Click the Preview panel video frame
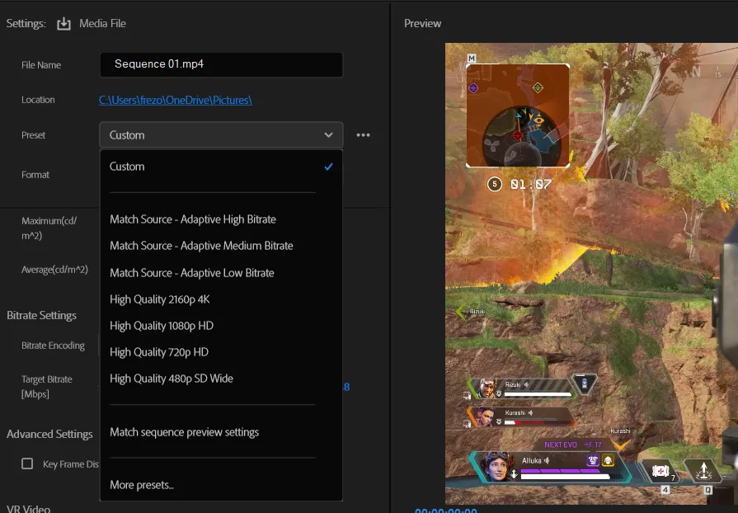The width and height of the screenshot is (738, 513). pyautogui.click(x=591, y=273)
